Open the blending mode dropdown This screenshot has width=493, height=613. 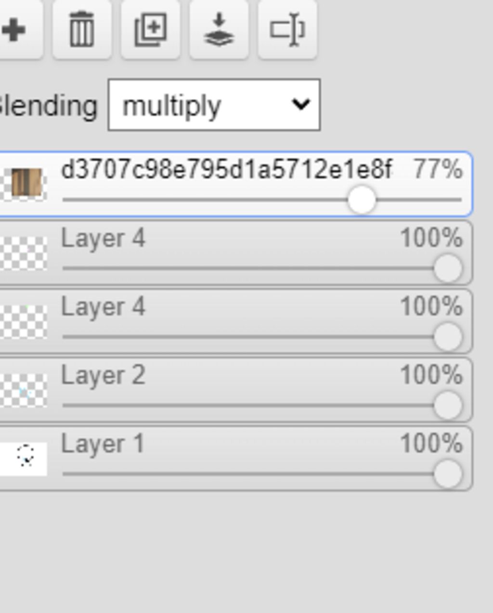tap(214, 105)
